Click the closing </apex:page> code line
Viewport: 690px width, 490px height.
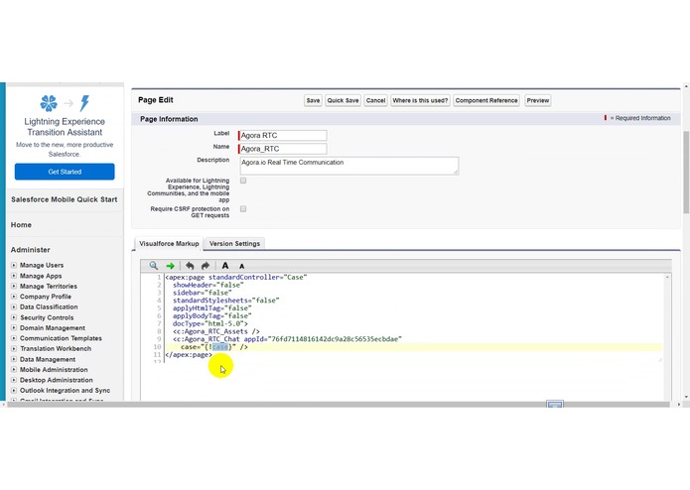pos(189,355)
